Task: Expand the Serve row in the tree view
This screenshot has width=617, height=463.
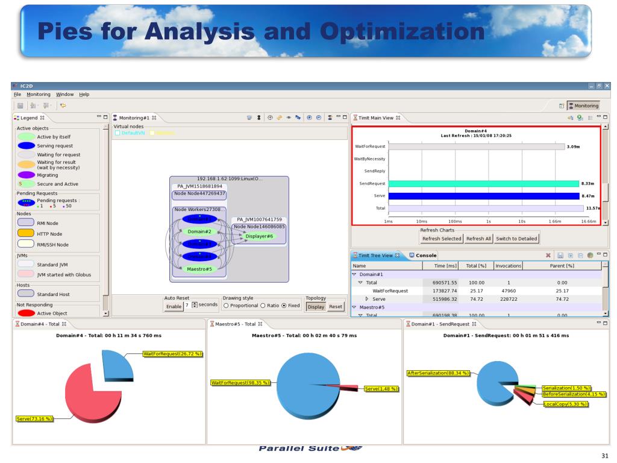Action: pyautogui.click(x=367, y=299)
